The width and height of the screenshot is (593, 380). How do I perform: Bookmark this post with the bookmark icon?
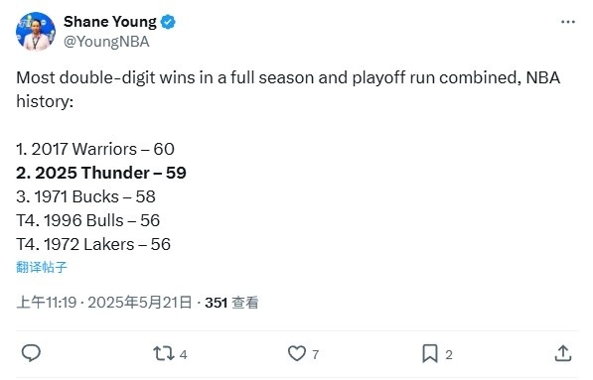tap(430, 354)
